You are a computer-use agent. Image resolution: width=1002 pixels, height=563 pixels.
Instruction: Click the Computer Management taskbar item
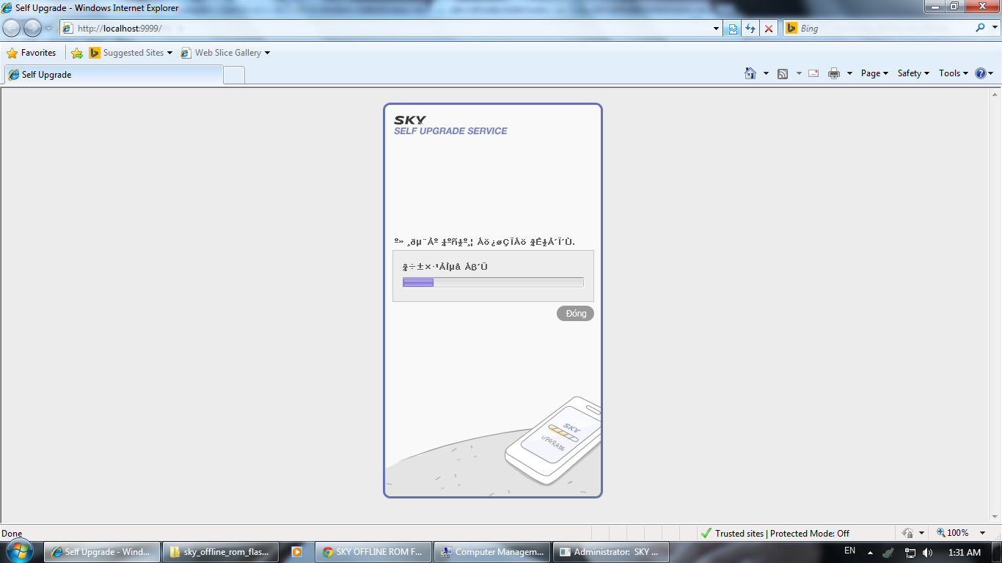(x=492, y=552)
